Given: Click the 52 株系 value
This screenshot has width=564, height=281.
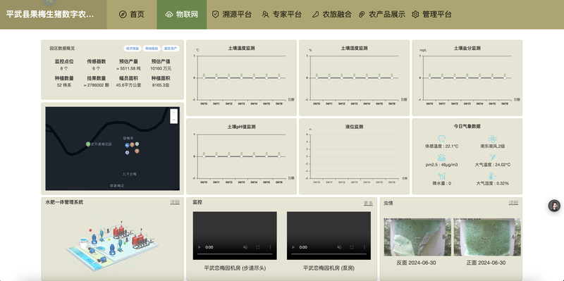Looking at the screenshot, I should pyautogui.click(x=64, y=85).
